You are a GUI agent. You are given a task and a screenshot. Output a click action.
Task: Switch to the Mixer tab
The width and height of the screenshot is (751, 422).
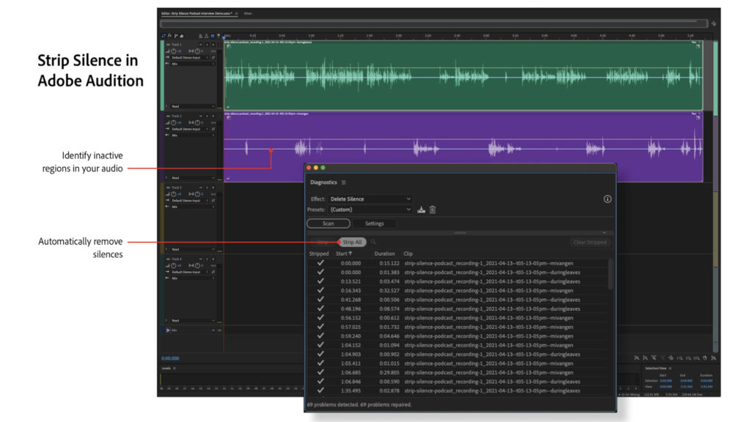click(248, 13)
